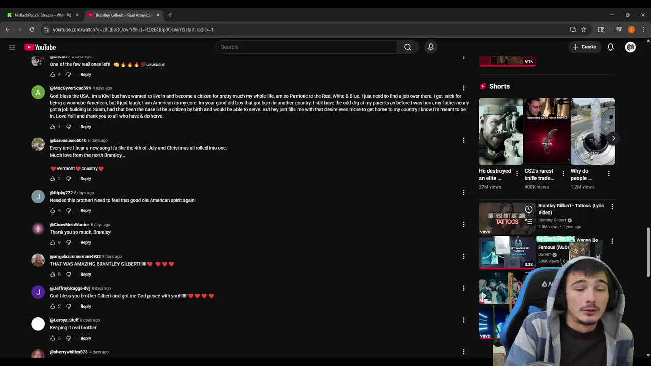This screenshot has height=366, width=651.
Task: Open options for 'CS2's rarest knife' short
Action: click(563, 174)
